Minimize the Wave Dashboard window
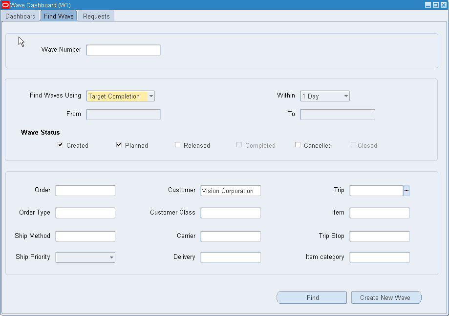 point(428,5)
